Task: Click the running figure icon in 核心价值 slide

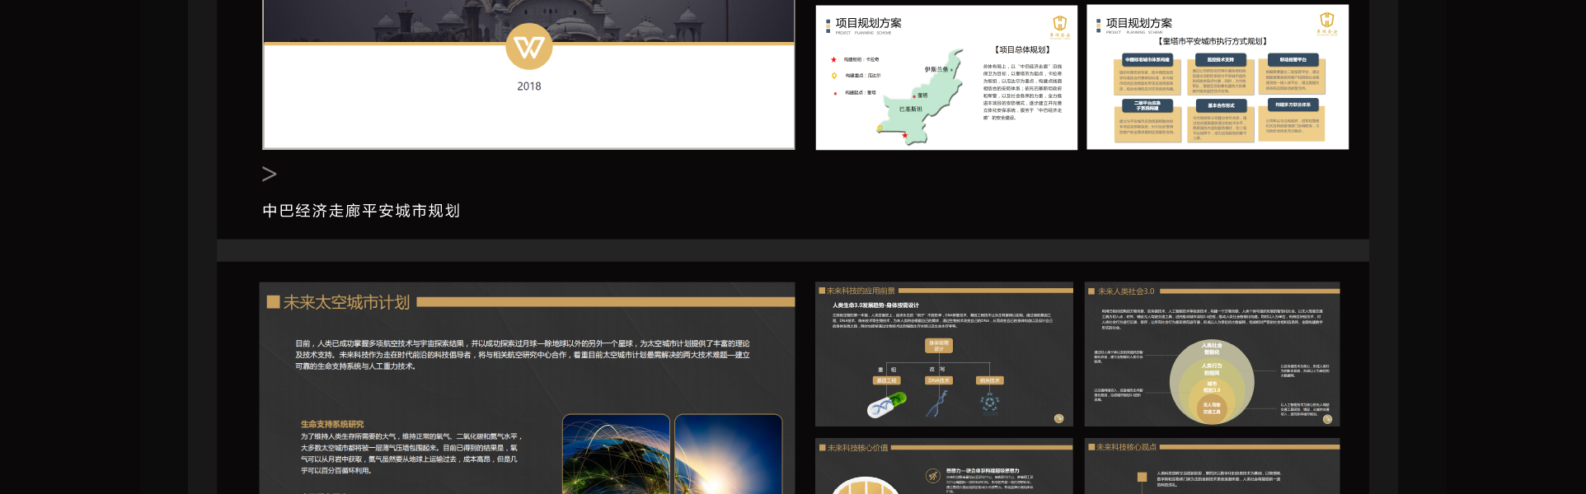Action: click(933, 475)
